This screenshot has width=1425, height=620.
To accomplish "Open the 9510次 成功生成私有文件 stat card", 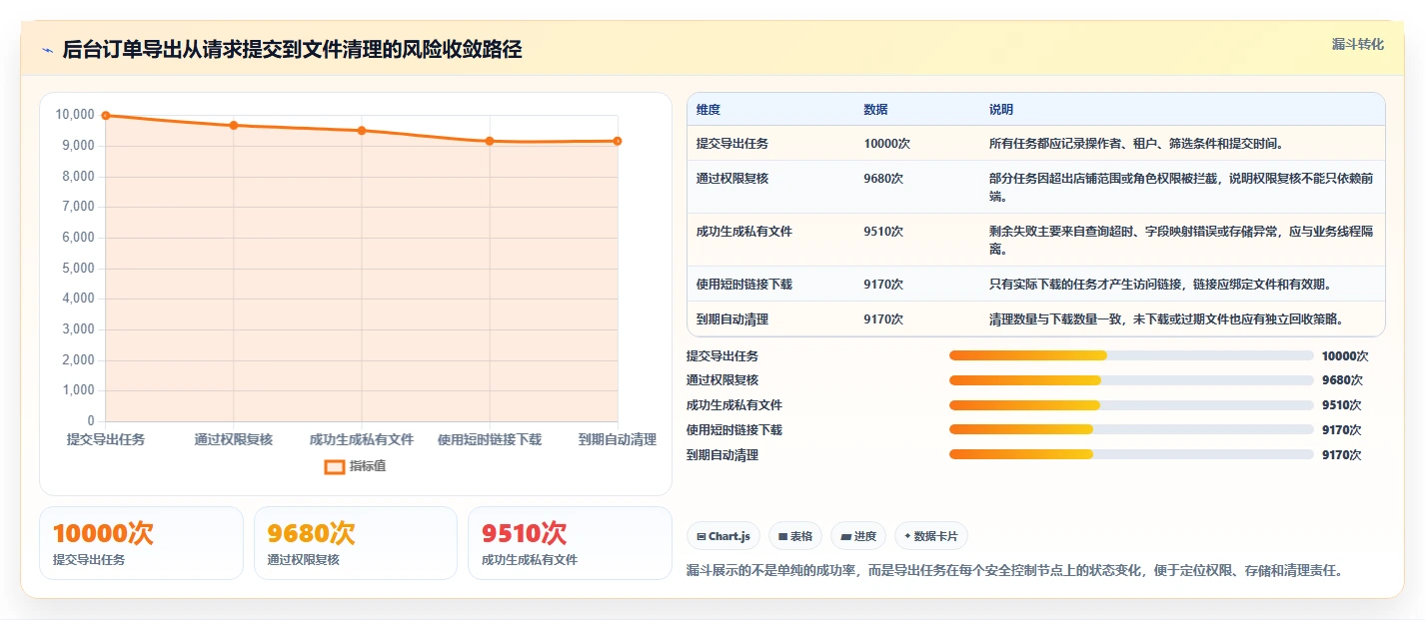I will click(570, 543).
